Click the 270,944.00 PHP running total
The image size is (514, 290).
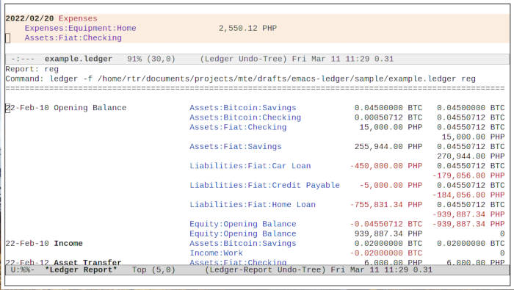point(471,156)
